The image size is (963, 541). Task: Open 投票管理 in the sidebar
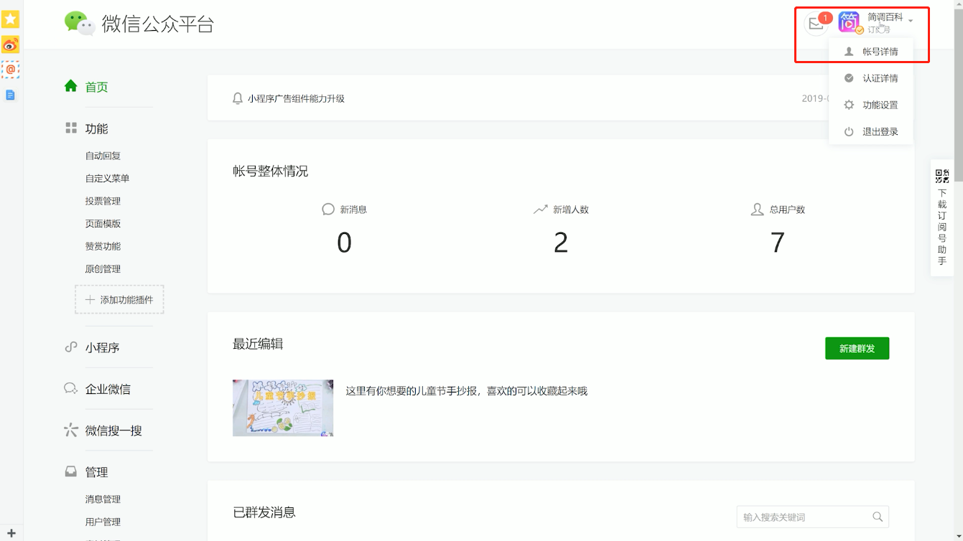(103, 201)
